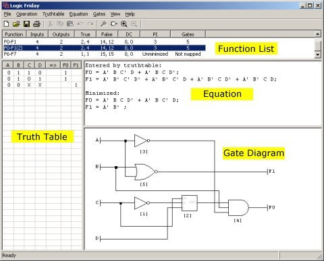Click the Zoom in magnifier icon

pos(124,24)
